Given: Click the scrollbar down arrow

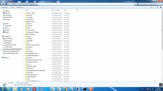Looking at the screenshot, I should click(x=162, y=80).
